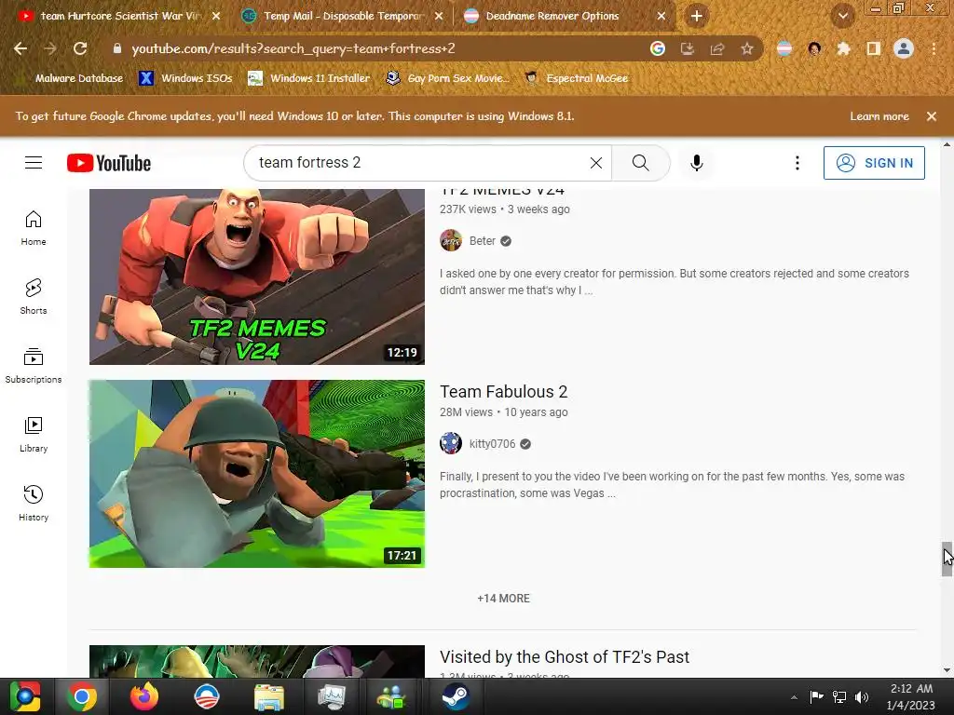Image resolution: width=954 pixels, height=715 pixels.
Task: Go back with the browser back arrow
Action: 20,48
